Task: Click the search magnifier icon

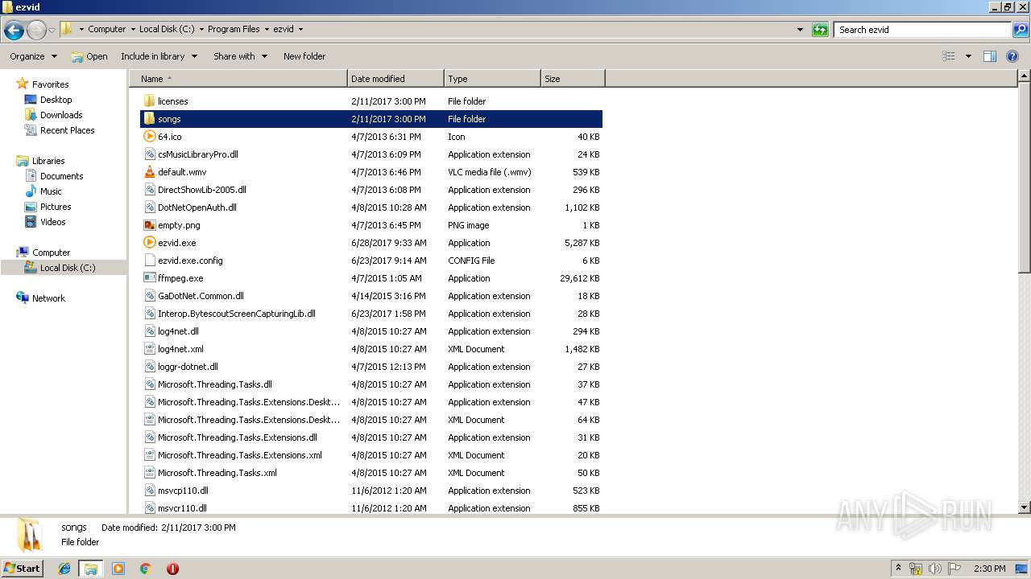Action: [x=1020, y=30]
